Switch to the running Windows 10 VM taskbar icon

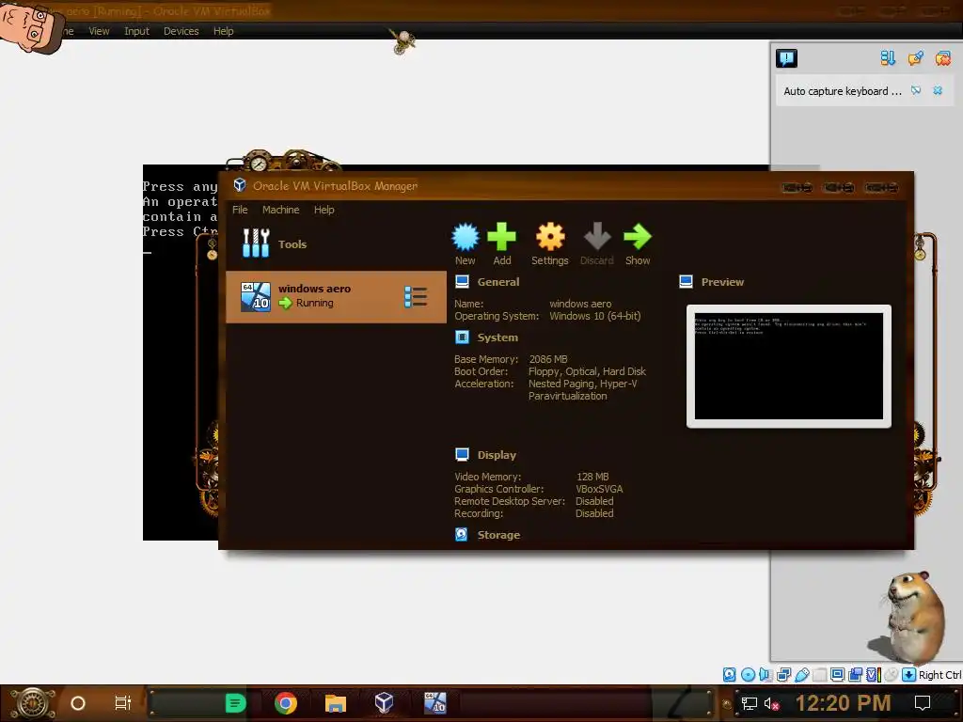pyautogui.click(x=434, y=702)
